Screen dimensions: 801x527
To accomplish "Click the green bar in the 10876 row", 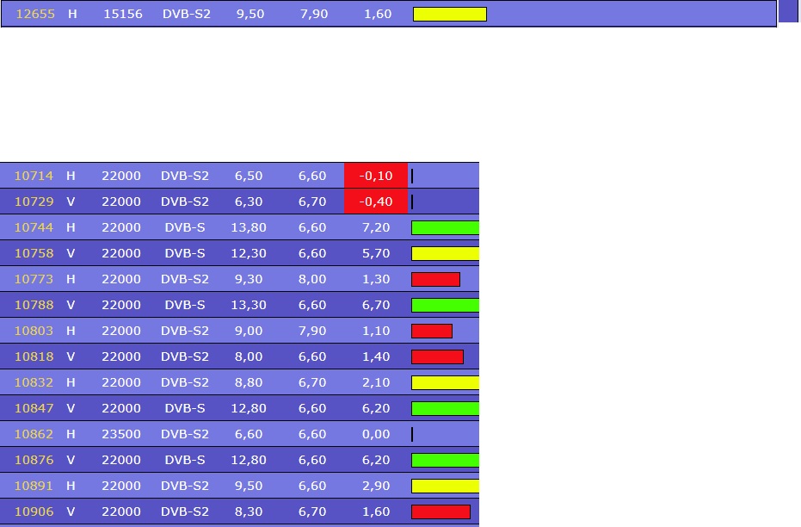I will [x=445, y=460].
